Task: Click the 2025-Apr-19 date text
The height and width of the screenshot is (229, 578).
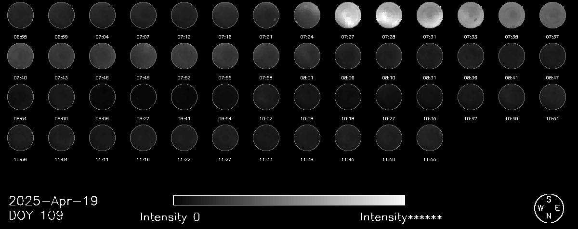Action: 53,201
